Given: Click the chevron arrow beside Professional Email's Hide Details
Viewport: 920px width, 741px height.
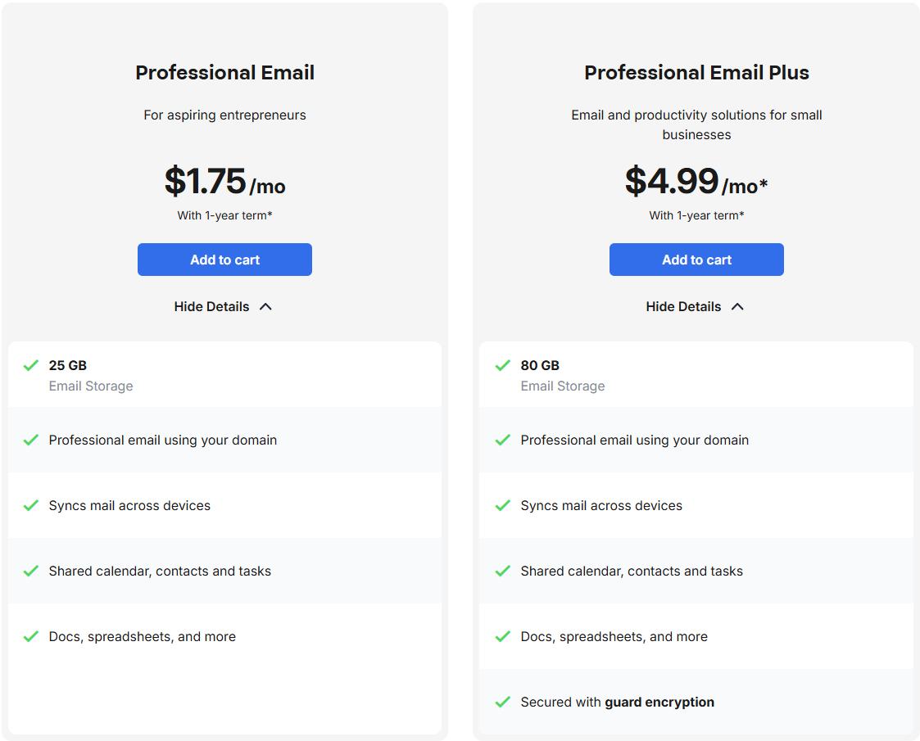Looking at the screenshot, I should [x=265, y=306].
